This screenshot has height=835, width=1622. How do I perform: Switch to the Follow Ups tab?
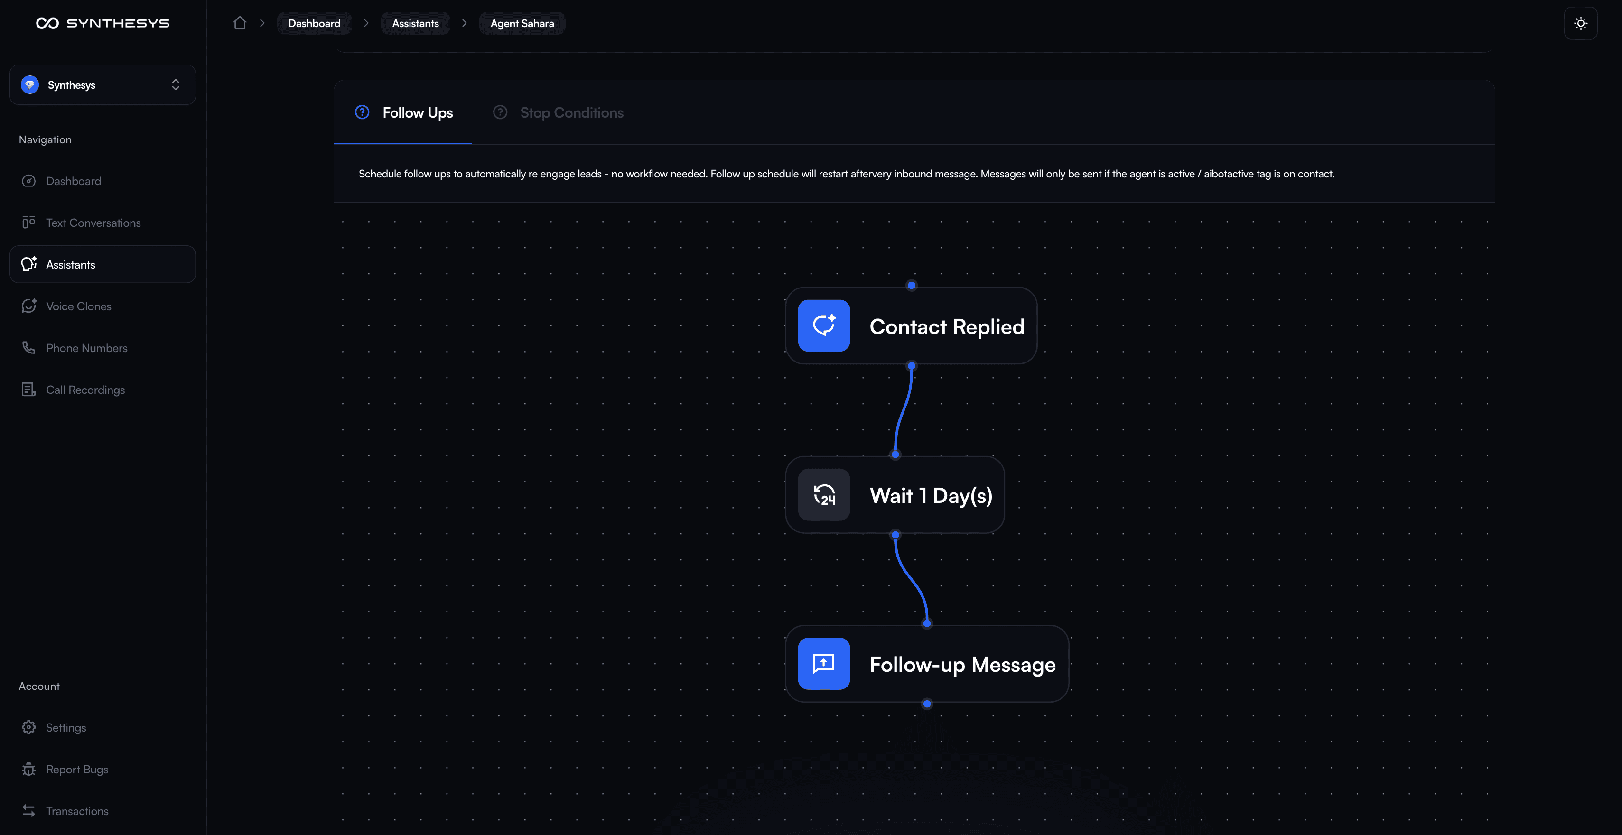(x=418, y=113)
